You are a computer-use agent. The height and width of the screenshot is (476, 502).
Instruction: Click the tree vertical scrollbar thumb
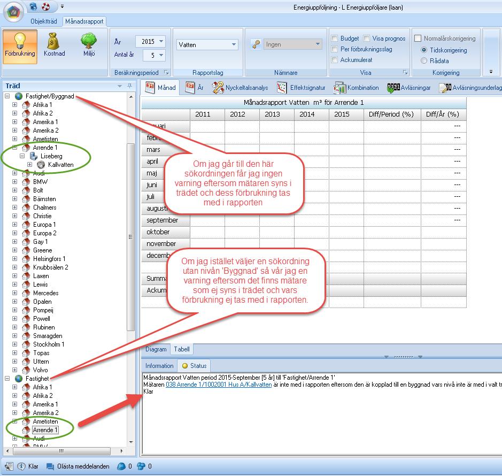coord(130,237)
